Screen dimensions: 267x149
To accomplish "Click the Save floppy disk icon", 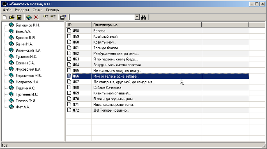I will (x=19, y=17).
